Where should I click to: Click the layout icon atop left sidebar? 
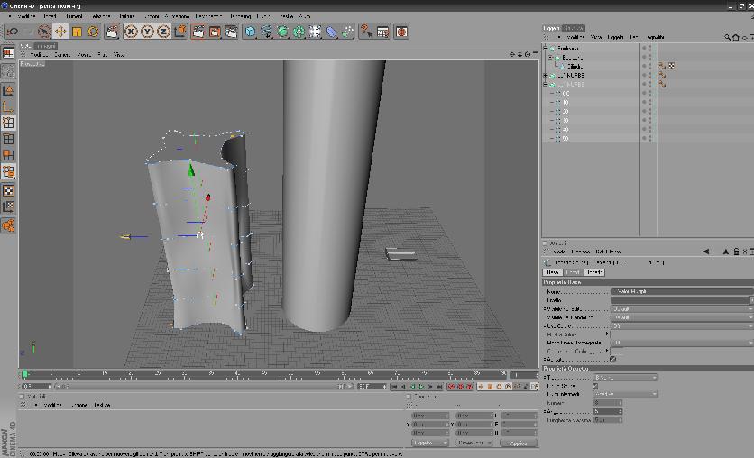pyautogui.click(x=8, y=53)
